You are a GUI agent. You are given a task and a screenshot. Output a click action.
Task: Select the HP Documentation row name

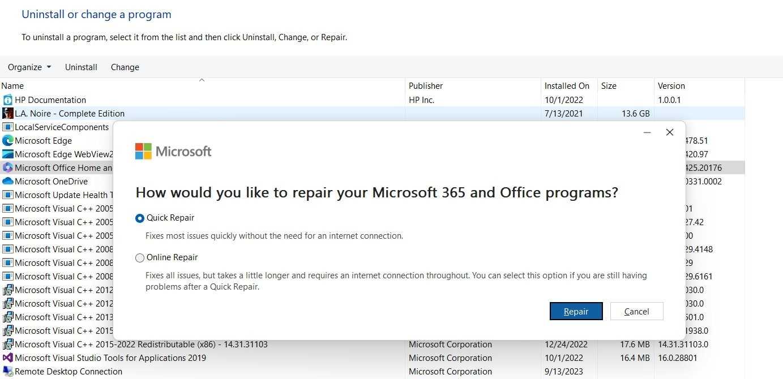pos(50,100)
